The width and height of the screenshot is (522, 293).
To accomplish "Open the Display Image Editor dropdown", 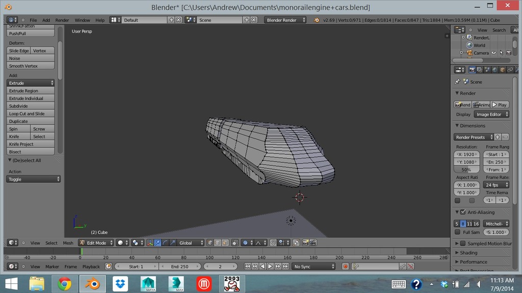I will click(492, 114).
